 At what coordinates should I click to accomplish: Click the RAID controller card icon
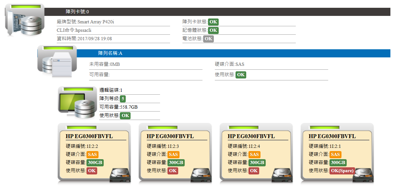[x=25, y=21]
